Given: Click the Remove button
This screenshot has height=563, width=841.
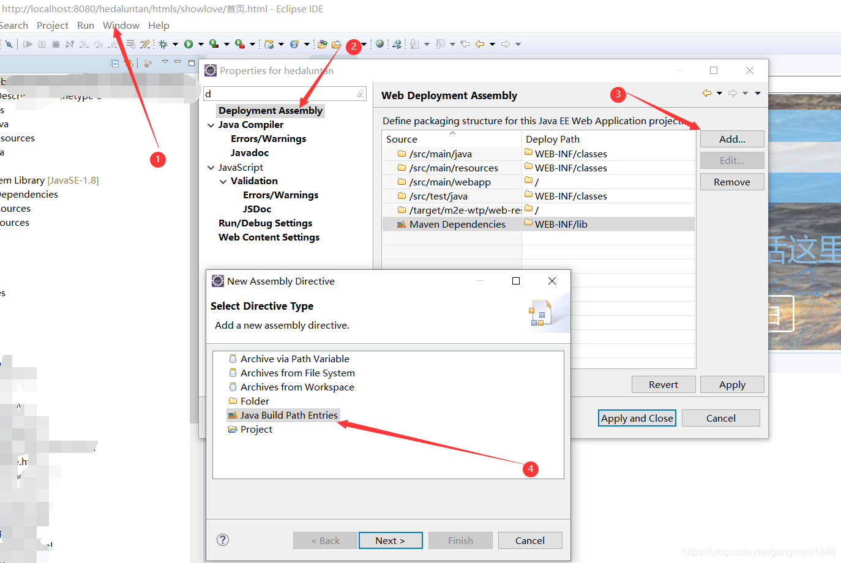Looking at the screenshot, I should [732, 182].
